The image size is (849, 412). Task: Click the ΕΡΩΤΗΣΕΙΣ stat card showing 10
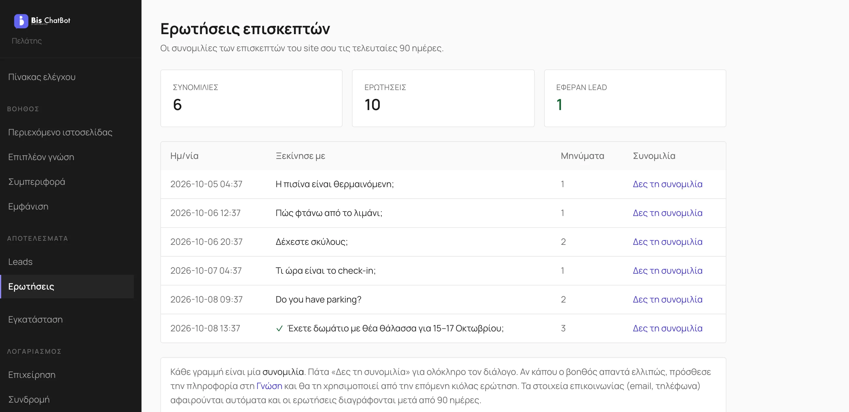tap(443, 98)
